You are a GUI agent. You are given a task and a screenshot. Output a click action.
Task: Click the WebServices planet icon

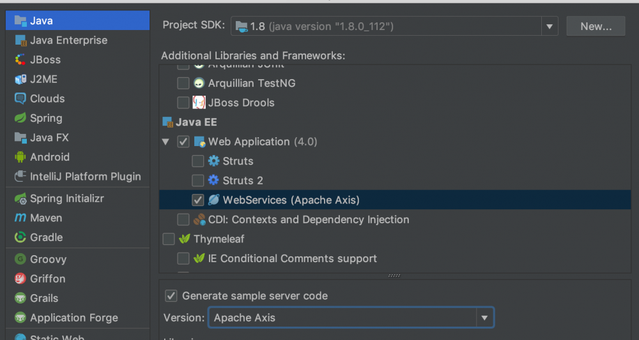(213, 200)
